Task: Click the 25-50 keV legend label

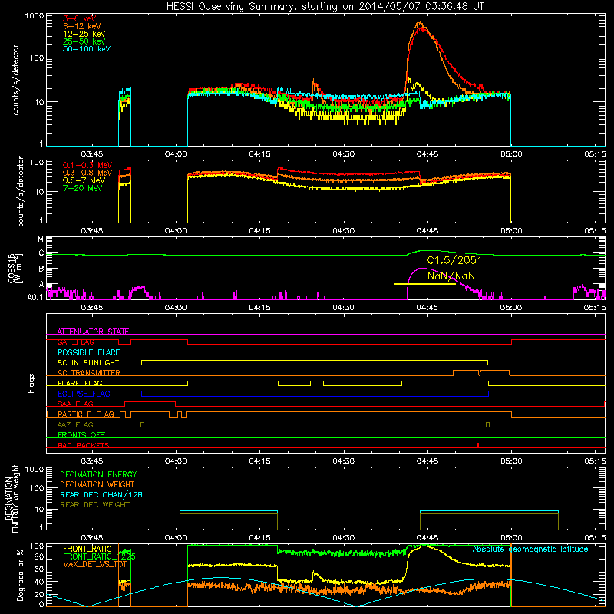Action: point(84,41)
